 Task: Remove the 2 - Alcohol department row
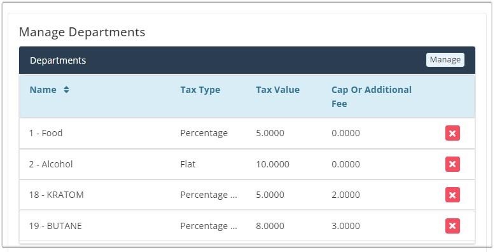(452, 164)
